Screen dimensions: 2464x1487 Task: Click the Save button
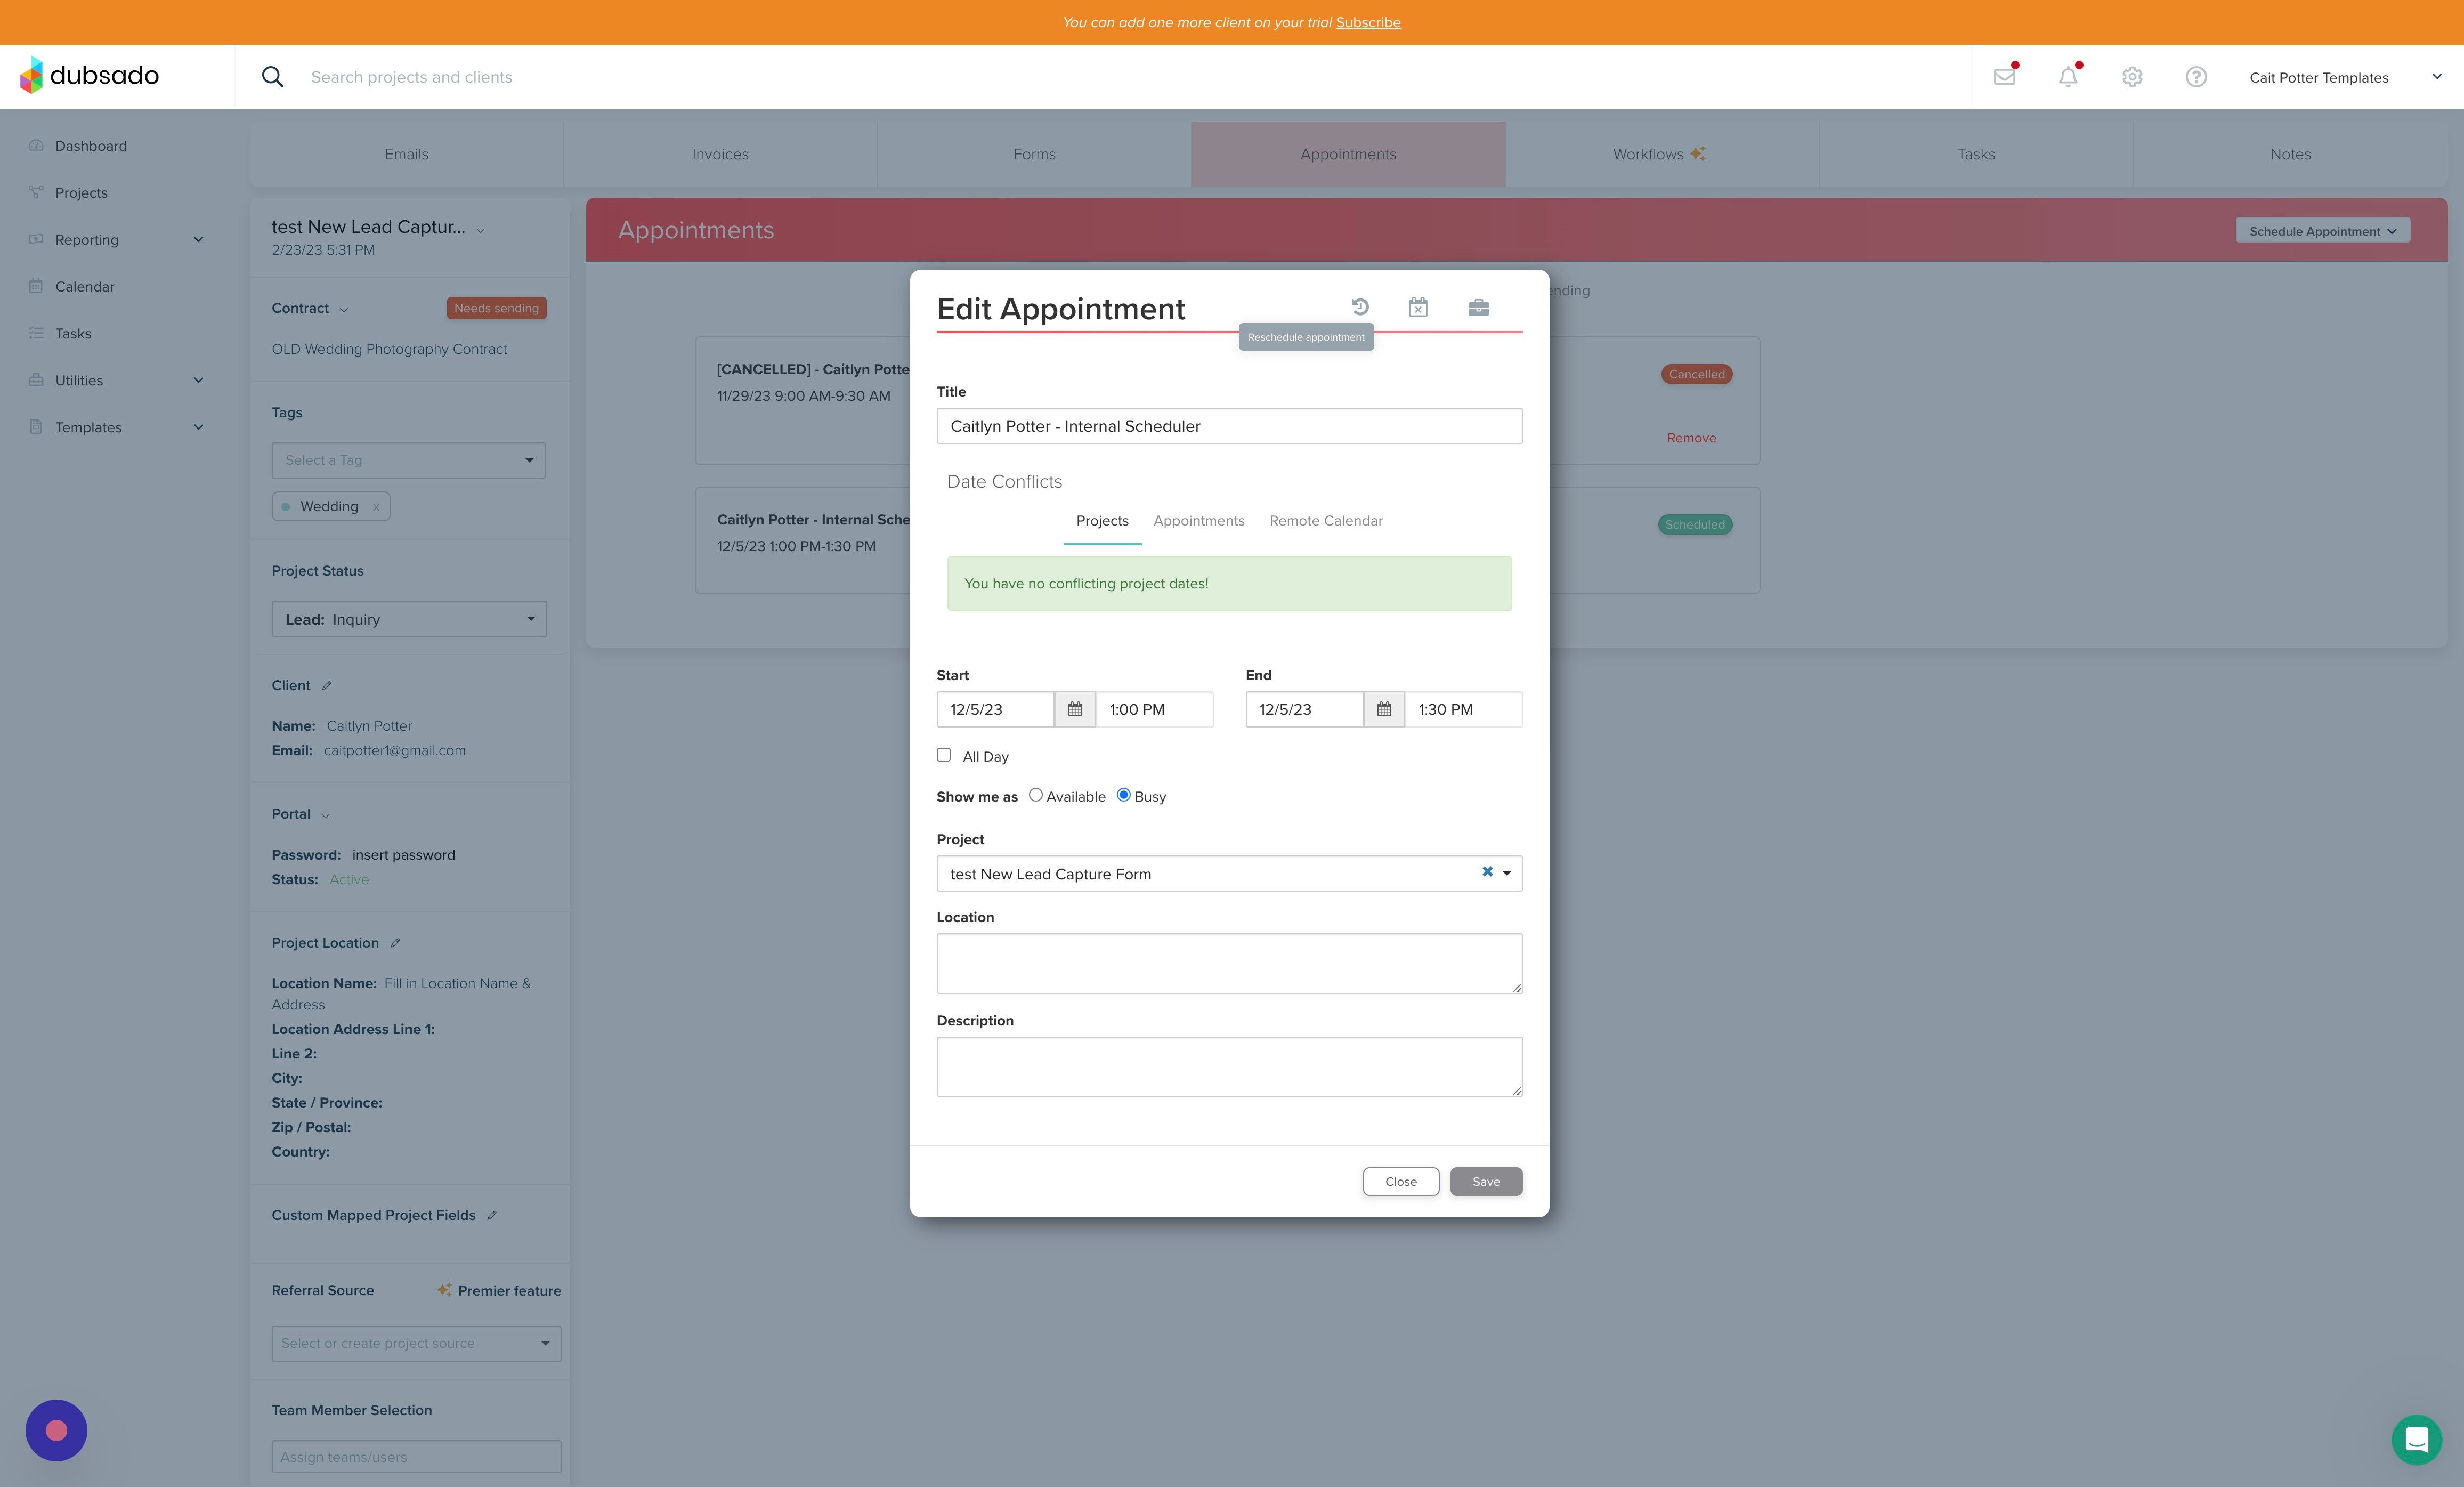[x=1486, y=1181]
